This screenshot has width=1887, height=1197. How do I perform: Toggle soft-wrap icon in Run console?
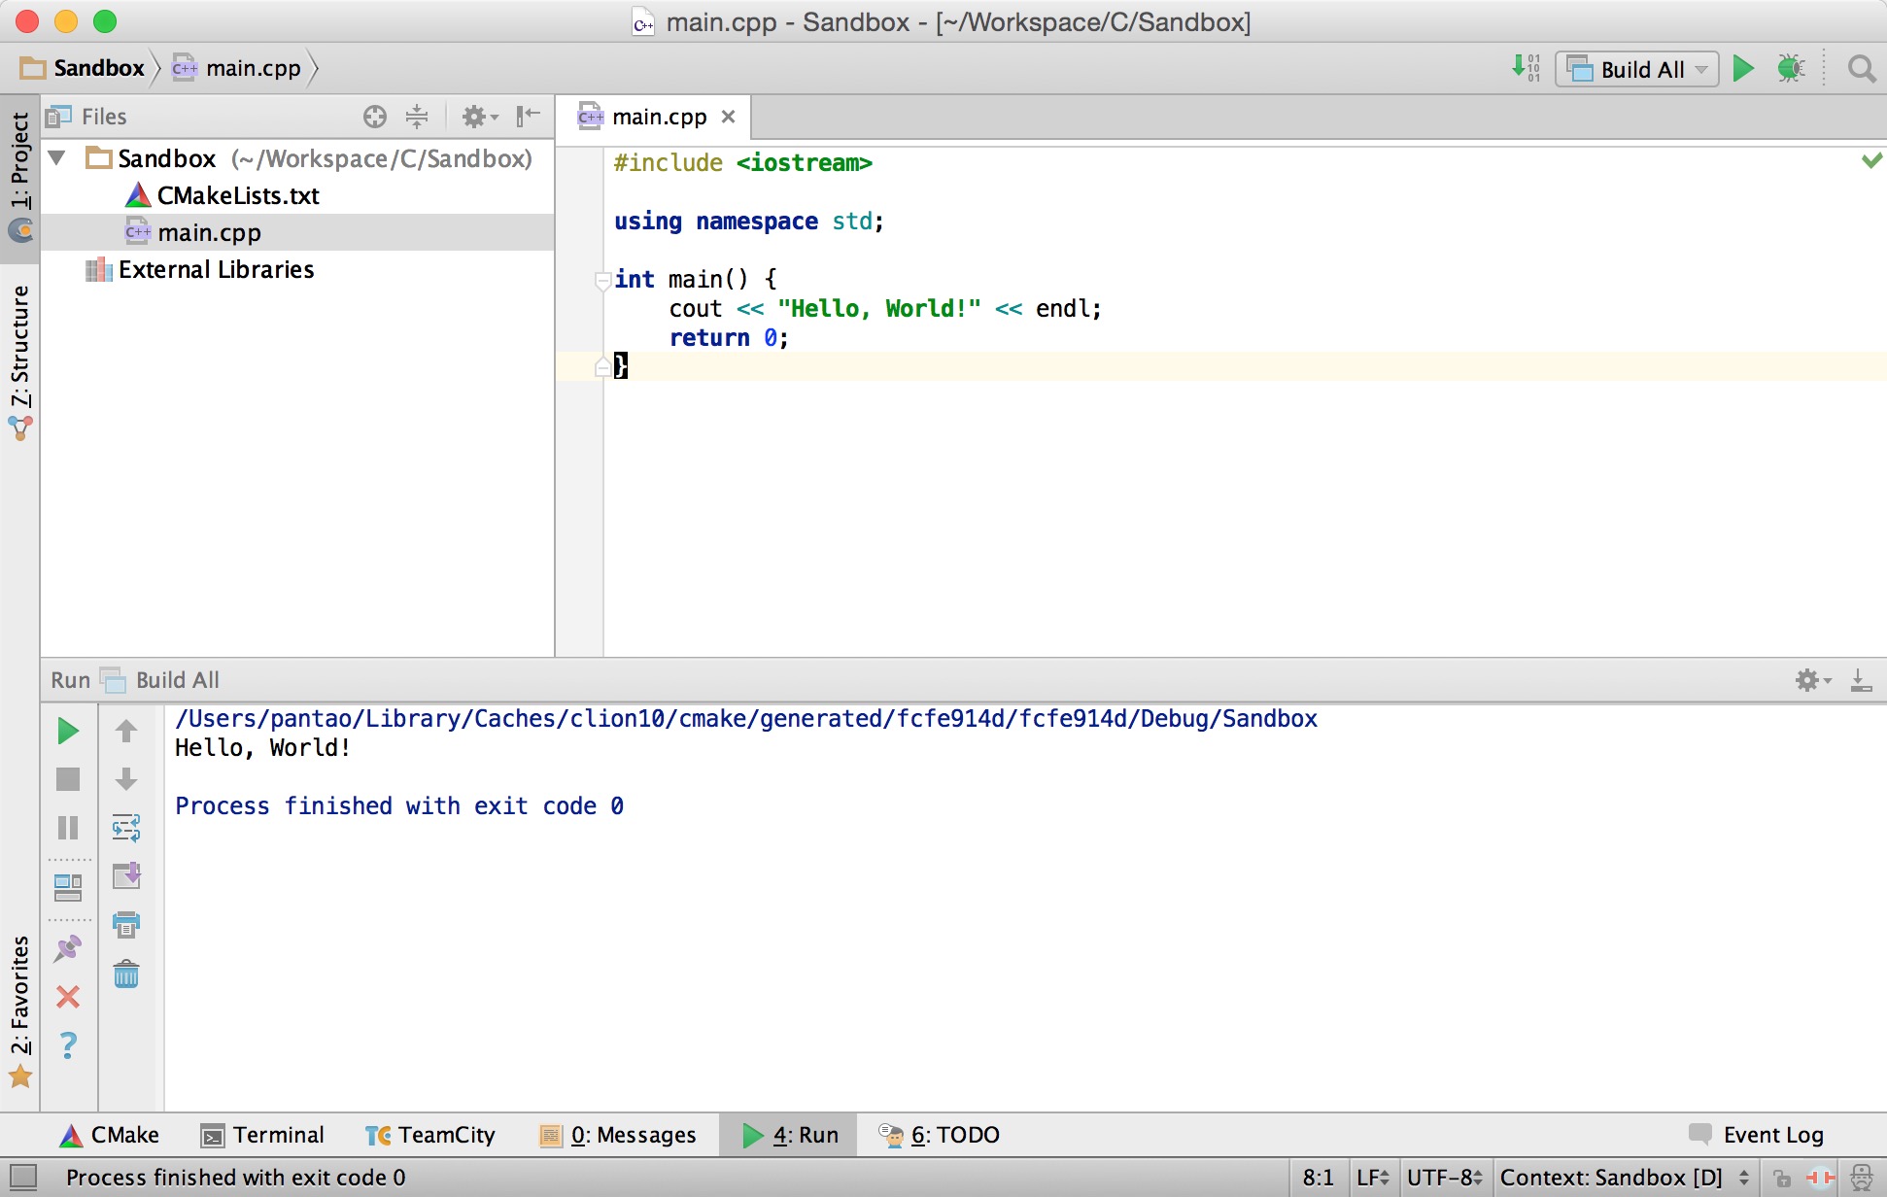coord(126,828)
